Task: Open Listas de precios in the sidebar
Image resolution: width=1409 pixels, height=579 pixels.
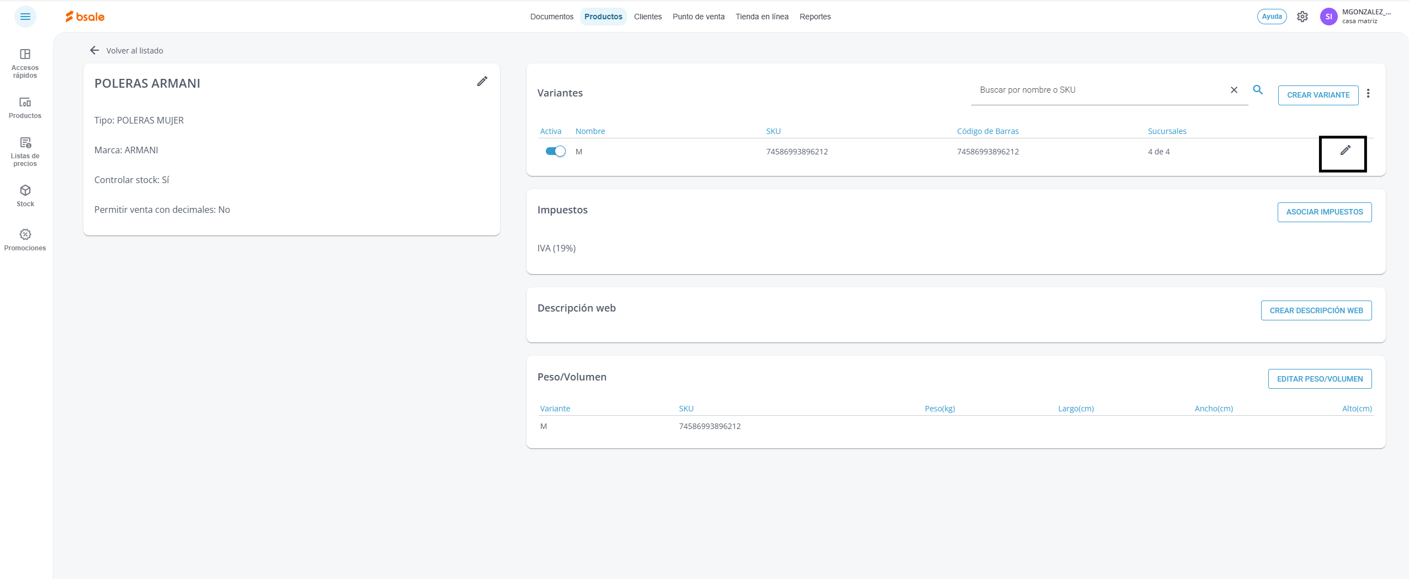Action: [x=25, y=152]
